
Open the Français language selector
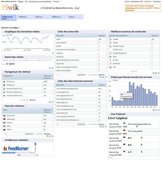56,1
